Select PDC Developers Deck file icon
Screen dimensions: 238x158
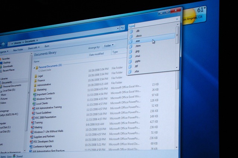(x=31, y=142)
